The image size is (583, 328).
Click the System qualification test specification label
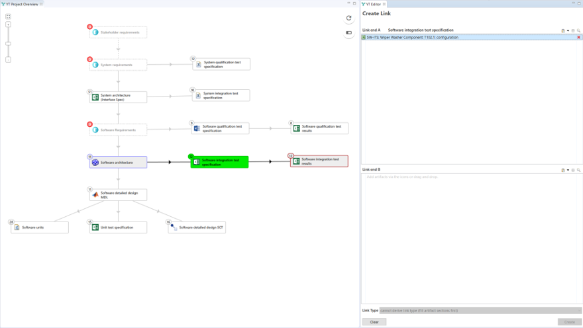click(223, 65)
